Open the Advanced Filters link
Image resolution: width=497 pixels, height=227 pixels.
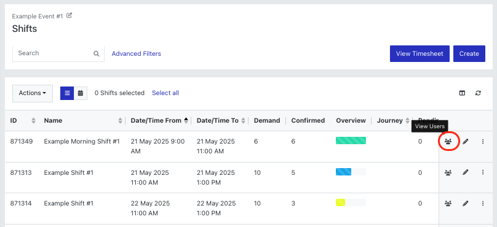(137, 54)
